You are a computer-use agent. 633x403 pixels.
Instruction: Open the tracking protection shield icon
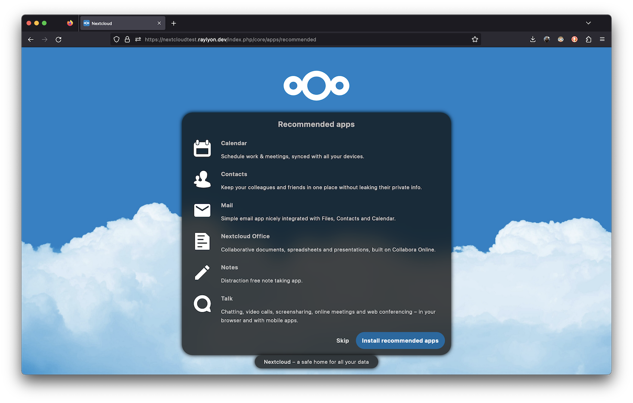[x=117, y=39]
